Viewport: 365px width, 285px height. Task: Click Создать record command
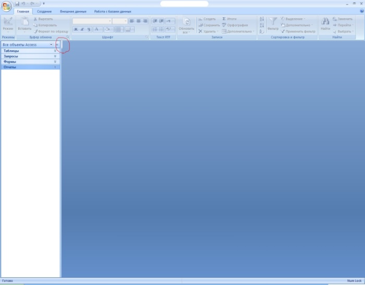[207, 19]
